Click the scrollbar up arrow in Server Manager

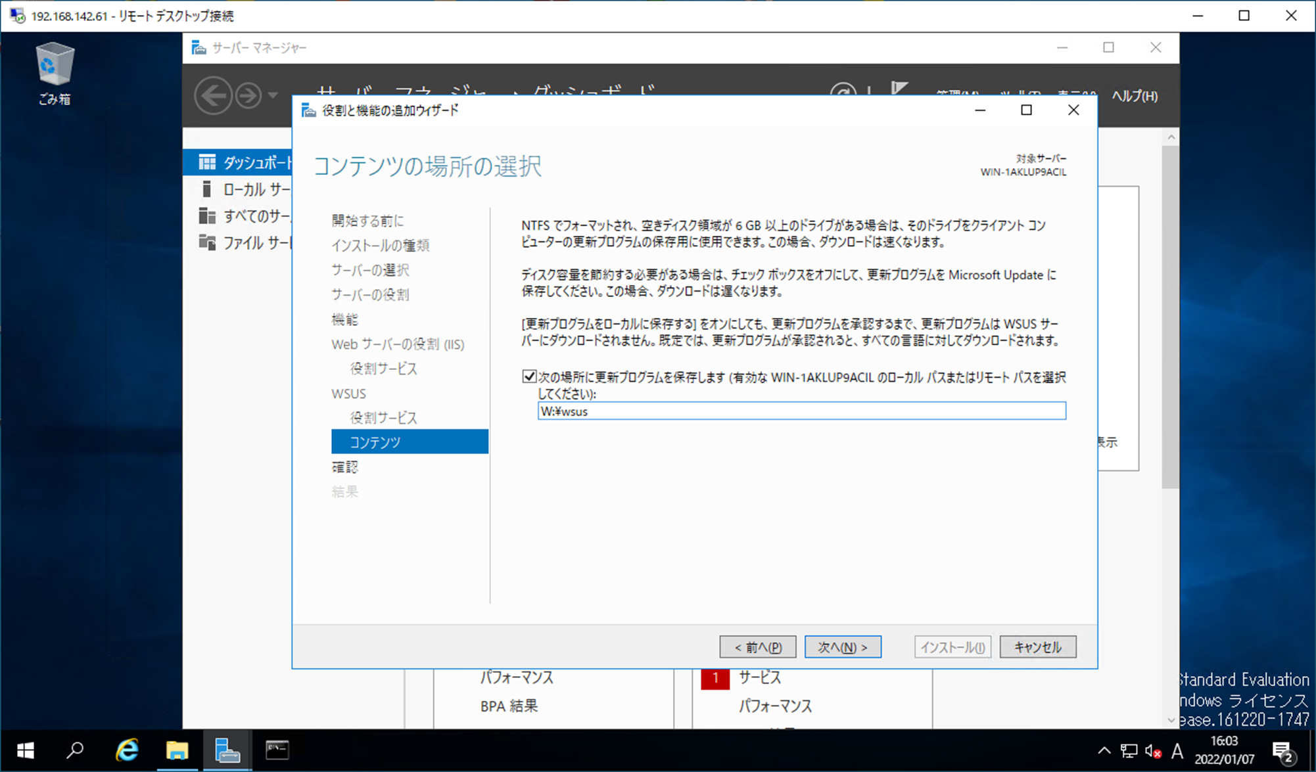click(1171, 137)
